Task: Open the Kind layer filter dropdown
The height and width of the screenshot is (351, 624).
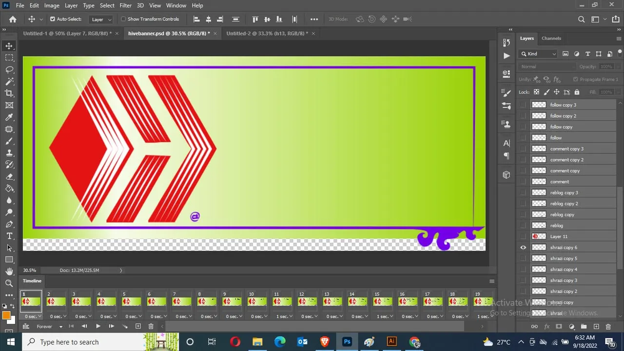Action: click(x=539, y=54)
